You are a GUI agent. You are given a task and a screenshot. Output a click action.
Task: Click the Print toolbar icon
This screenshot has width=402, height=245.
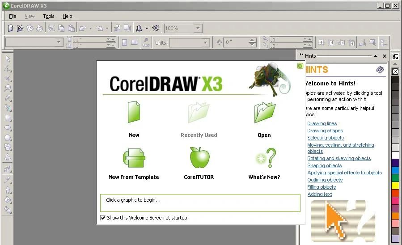pos(39,28)
